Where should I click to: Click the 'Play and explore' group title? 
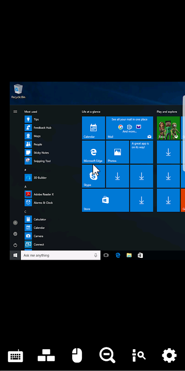coord(167,112)
